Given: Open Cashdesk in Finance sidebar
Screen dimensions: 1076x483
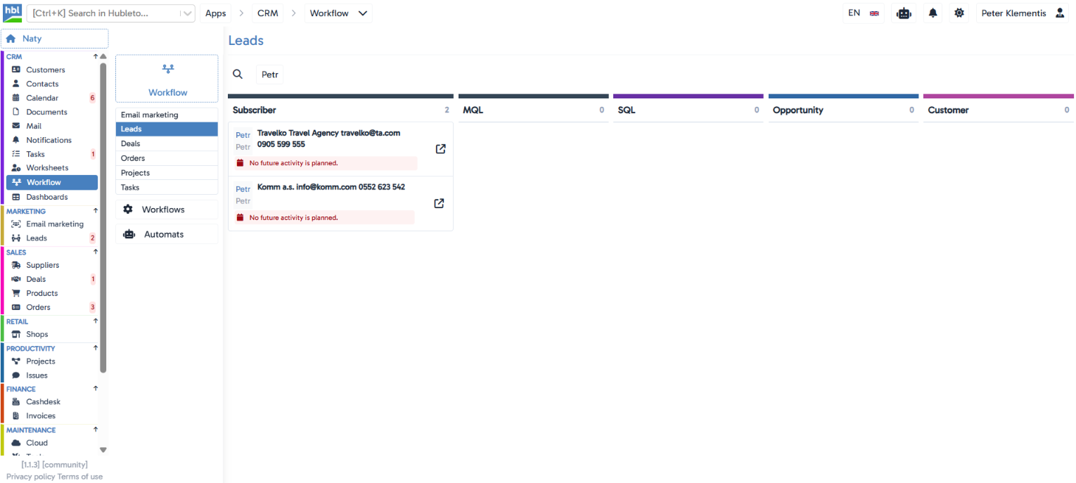Looking at the screenshot, I should coord(52,401).
